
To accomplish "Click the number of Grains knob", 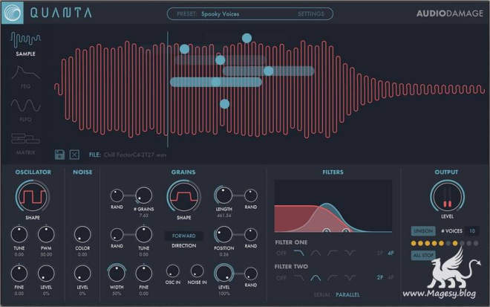I will [144, 195].
